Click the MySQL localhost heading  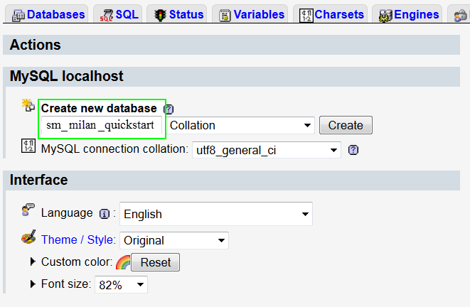pos(66,76)
